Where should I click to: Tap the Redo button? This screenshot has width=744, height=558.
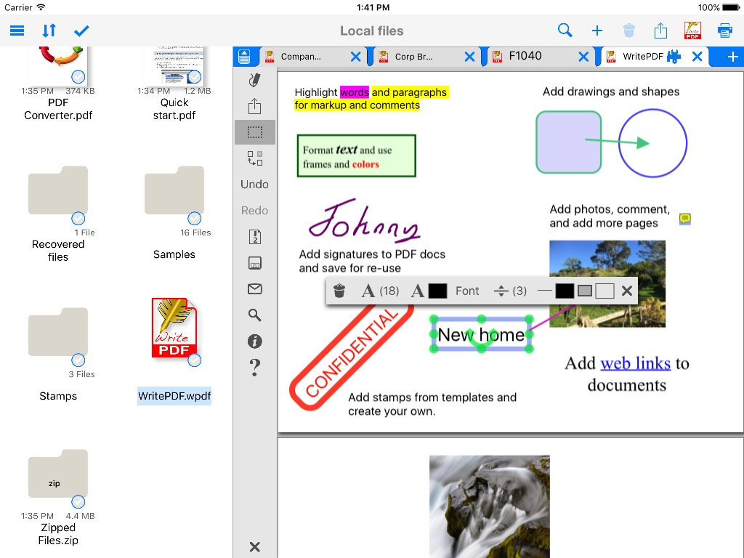pos(255,210)
